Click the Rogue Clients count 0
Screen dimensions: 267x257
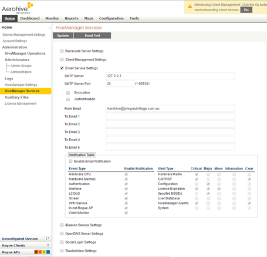point(48,245)
